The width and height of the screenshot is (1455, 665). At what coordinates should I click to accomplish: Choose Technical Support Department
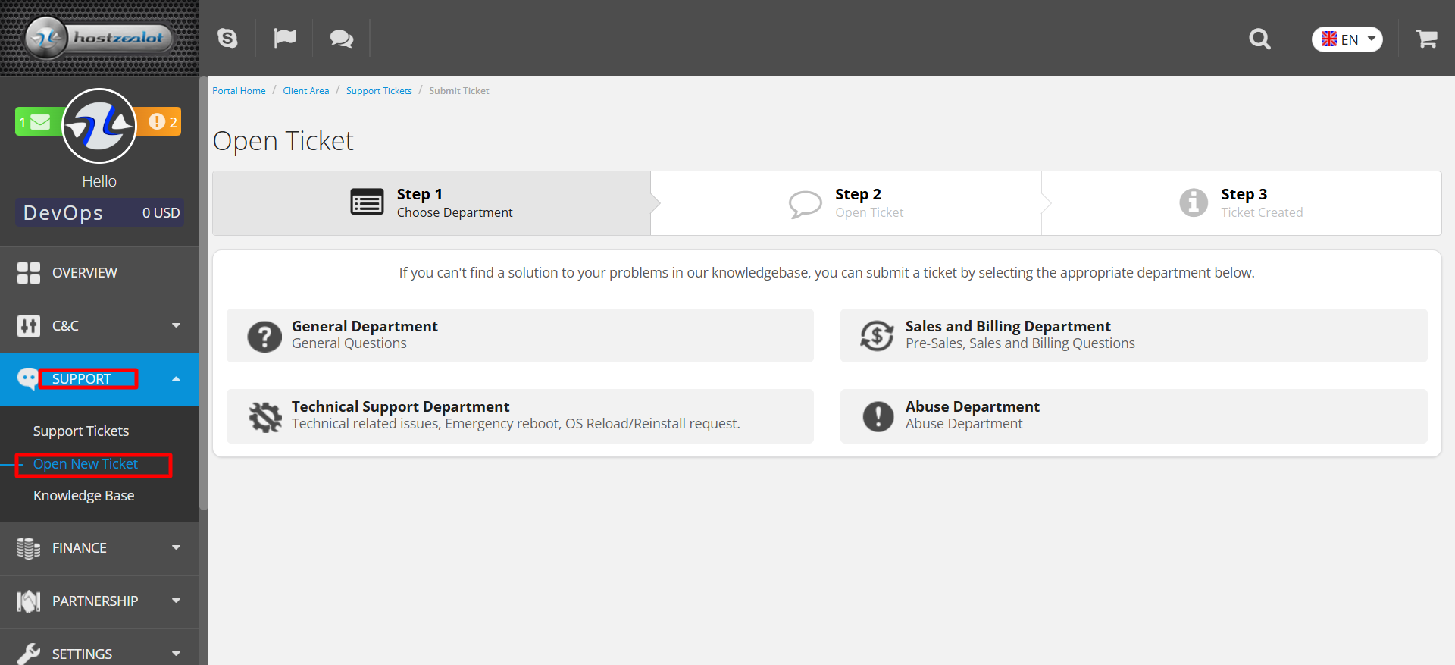pyautogui.click(x=520, y=416)
